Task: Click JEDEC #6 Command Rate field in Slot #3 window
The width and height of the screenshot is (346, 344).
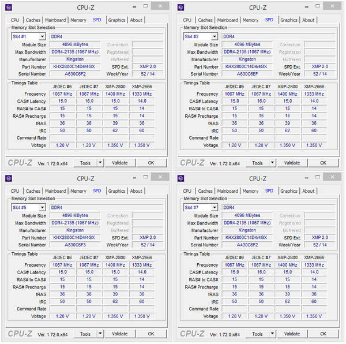Action: pos(234,138)
